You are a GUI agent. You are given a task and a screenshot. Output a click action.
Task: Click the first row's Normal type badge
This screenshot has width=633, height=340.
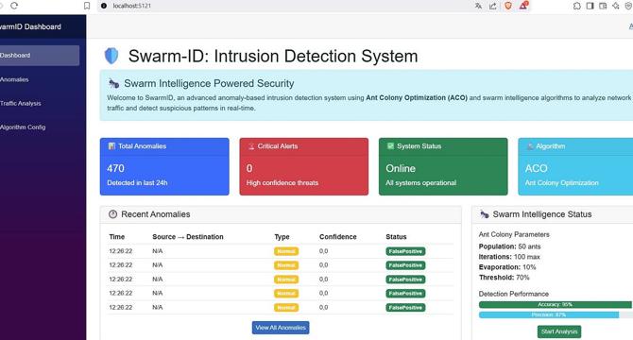point(286,251)
